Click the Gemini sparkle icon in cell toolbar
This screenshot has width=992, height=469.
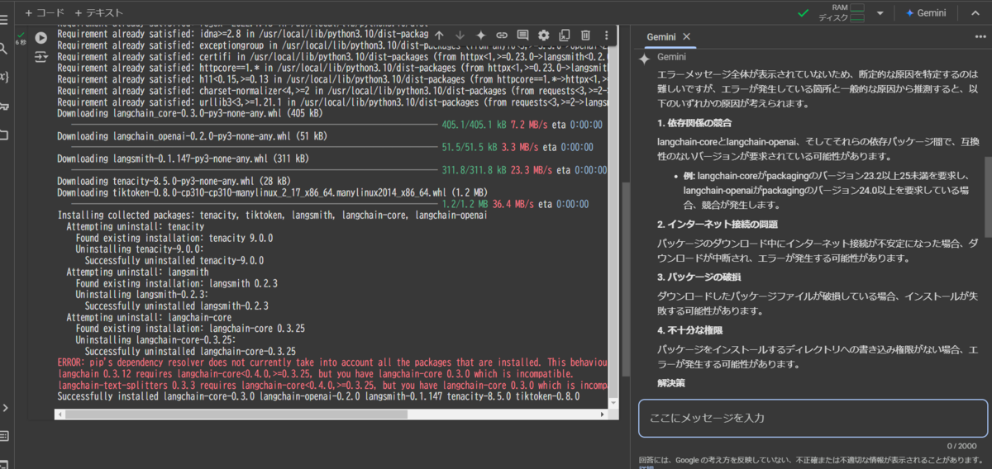pos(481,36)
